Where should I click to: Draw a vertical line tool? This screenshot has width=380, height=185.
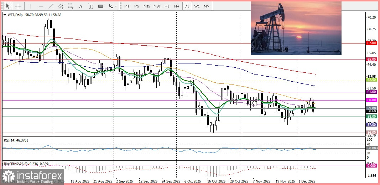click(31, 6)
